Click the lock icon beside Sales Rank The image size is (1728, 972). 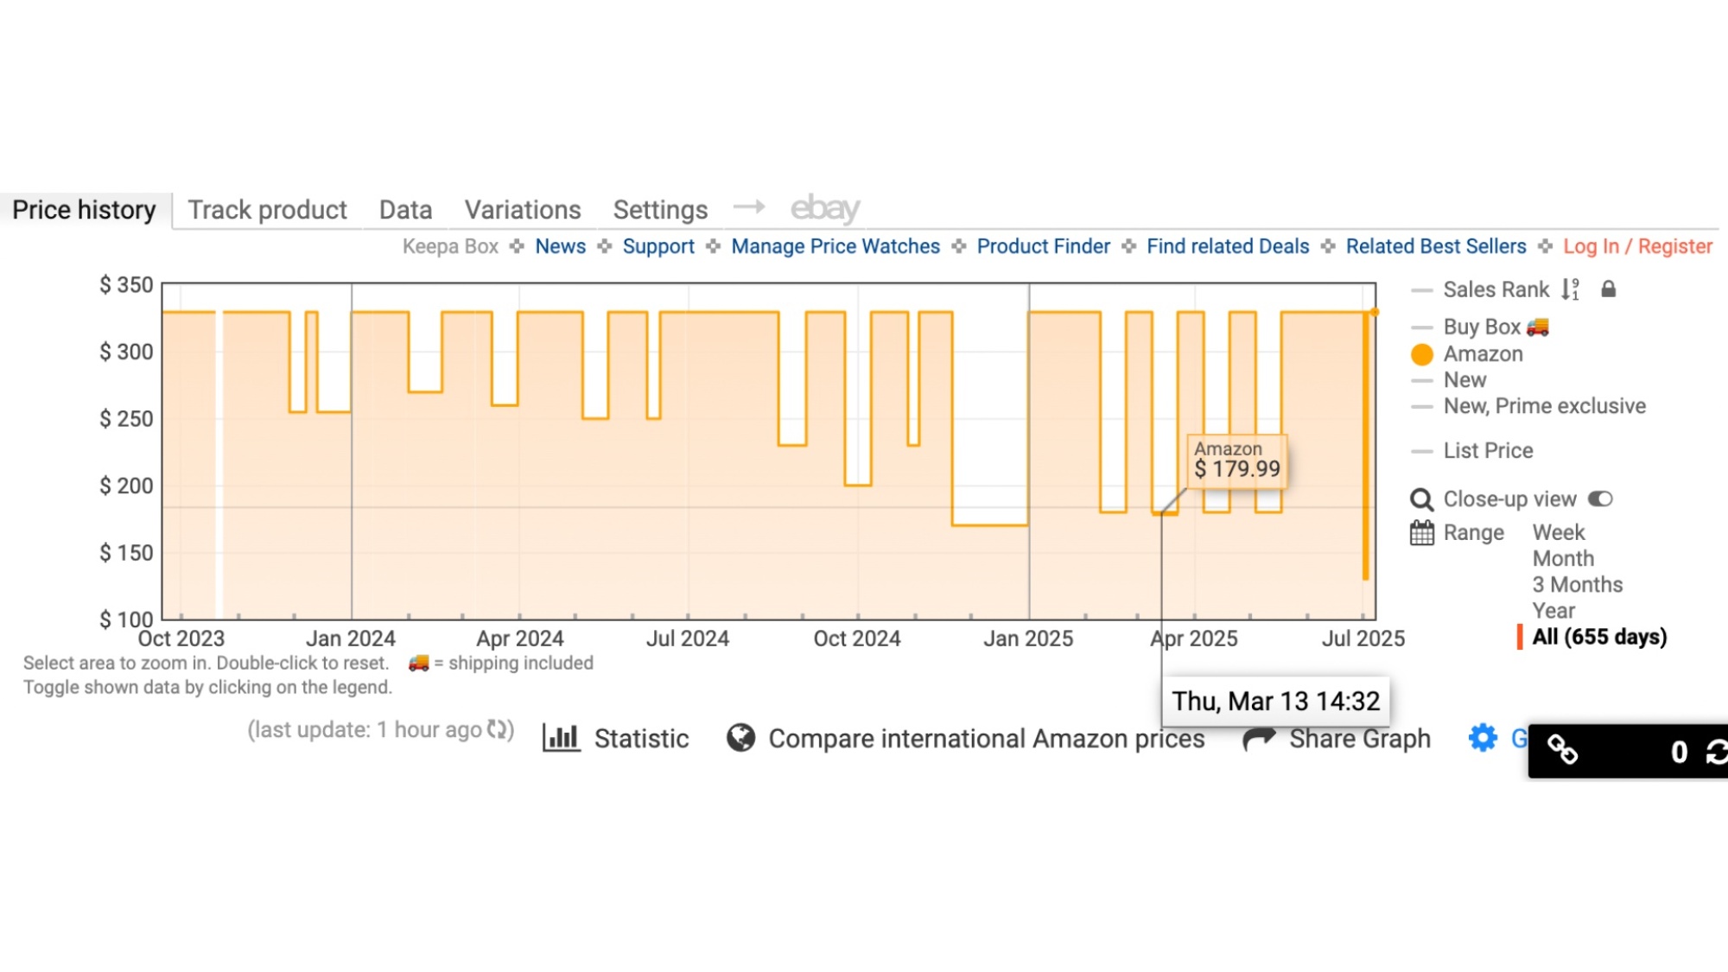coord(1608,289)
